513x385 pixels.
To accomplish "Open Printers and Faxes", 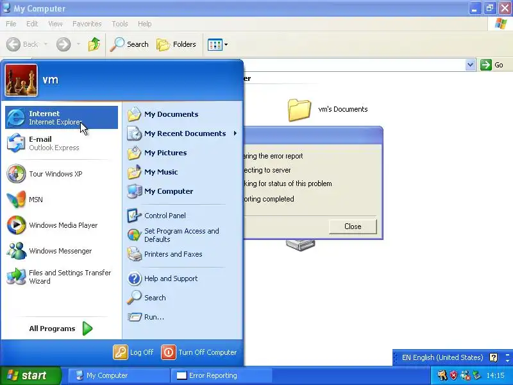I will [183, 254].
